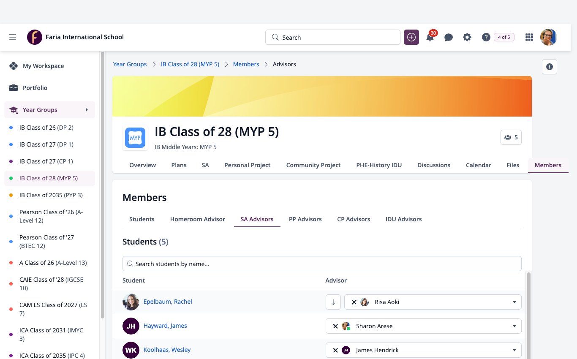Open the hamburger navigation menu
577x359 pixels.
[x=13, y=37]
